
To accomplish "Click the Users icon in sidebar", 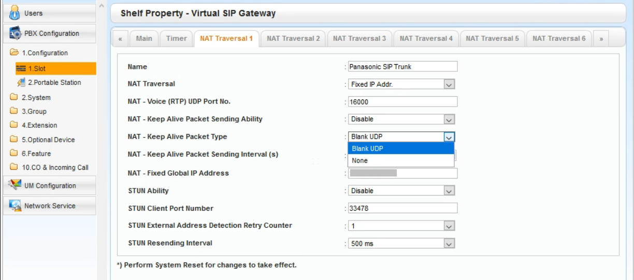I will click(x=15, y=12).
